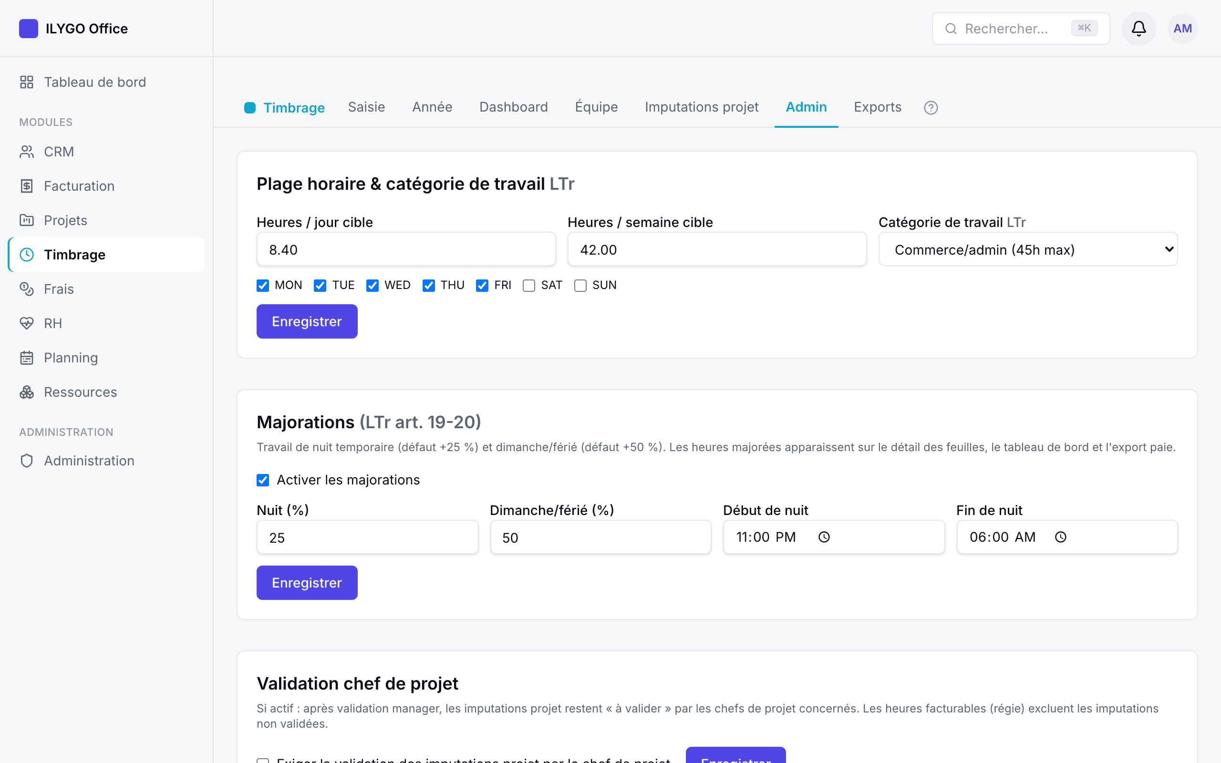1221x763 pixels.
Task: Click the Administration shield icon
Action: pyautogui.click(x=27, y=460)
